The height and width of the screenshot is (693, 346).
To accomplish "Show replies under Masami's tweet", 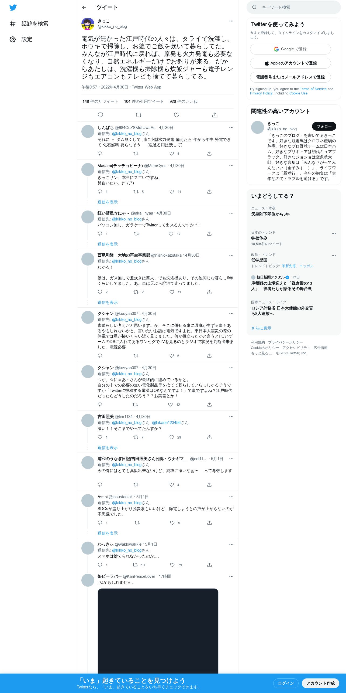I will 108,202.
